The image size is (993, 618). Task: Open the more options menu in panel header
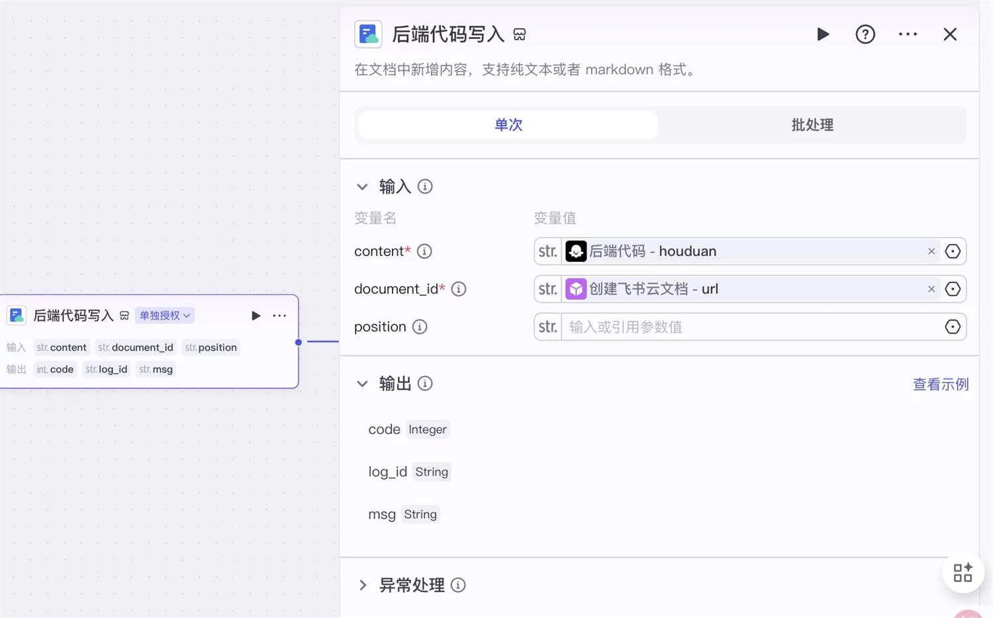click(x=908, y=34)
